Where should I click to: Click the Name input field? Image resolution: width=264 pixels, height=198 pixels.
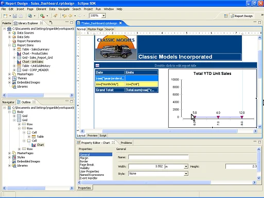tap(159, 157)
